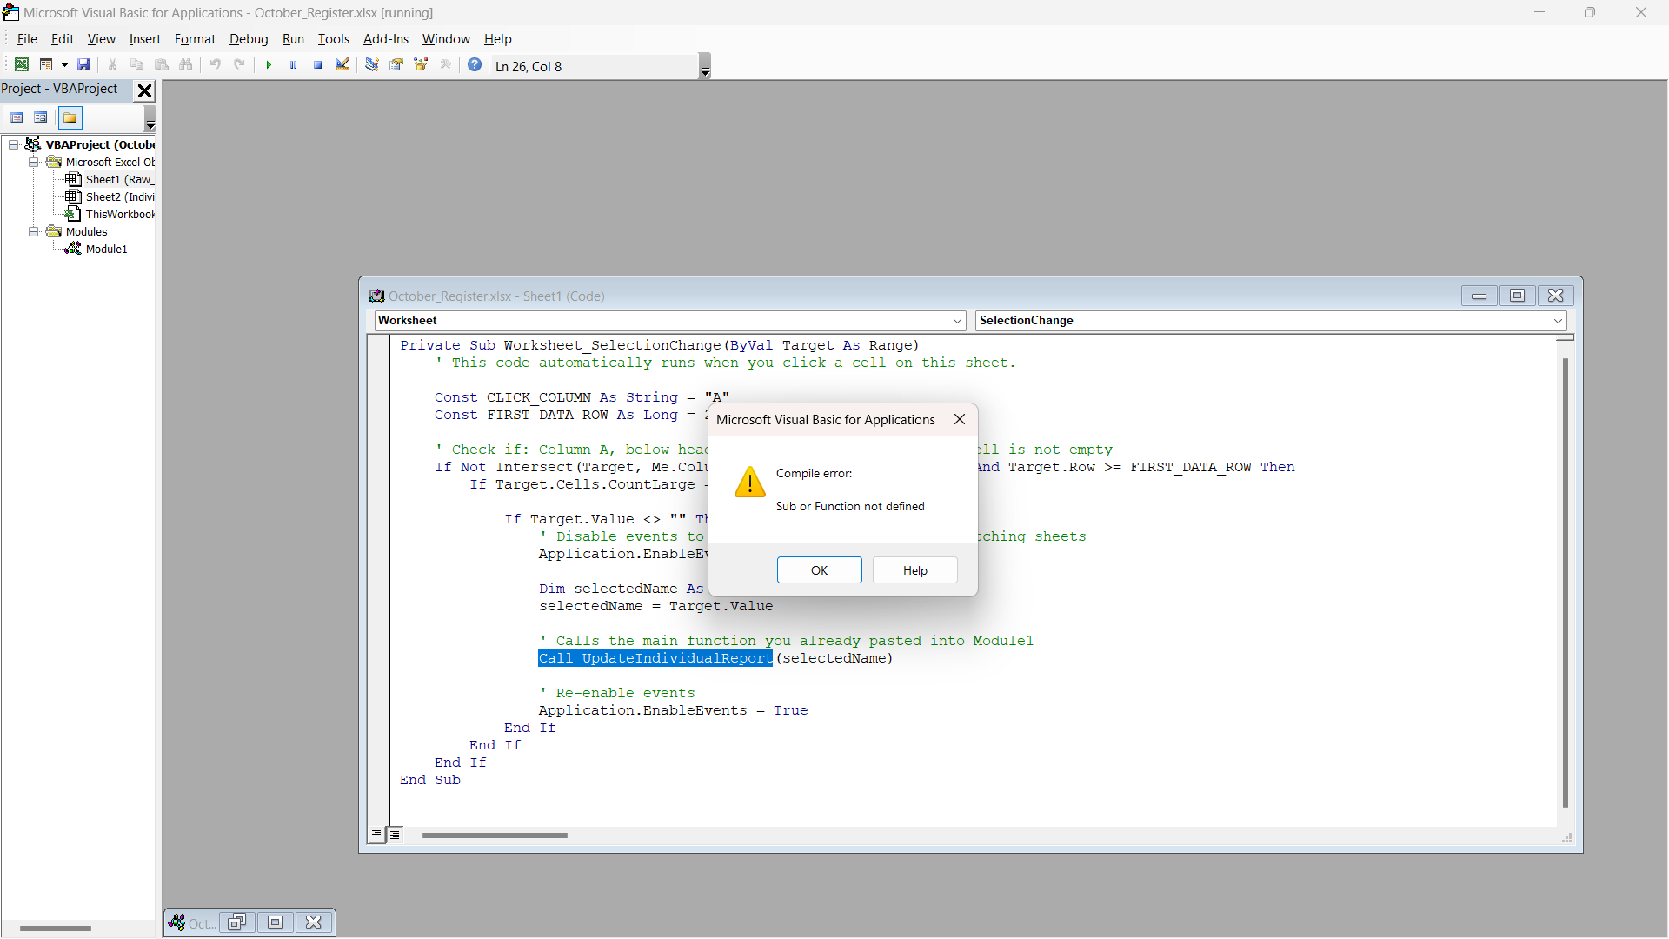The width and height of the screenshot is (1669, 939).
Task: Open the SelectionChange procedure dropdown
Action: (x=1558, y=321)
